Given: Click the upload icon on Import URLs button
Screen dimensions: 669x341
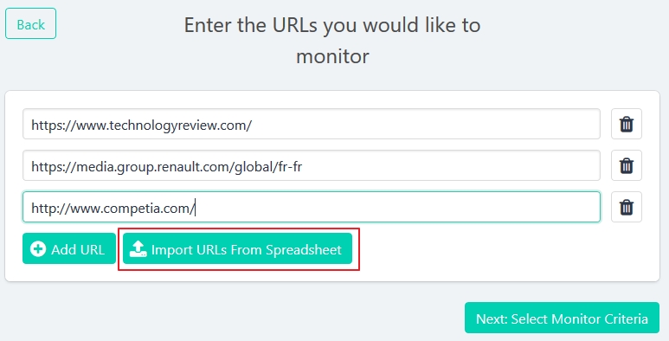Looking at the screenshot, I should click(x=138, y=248).
